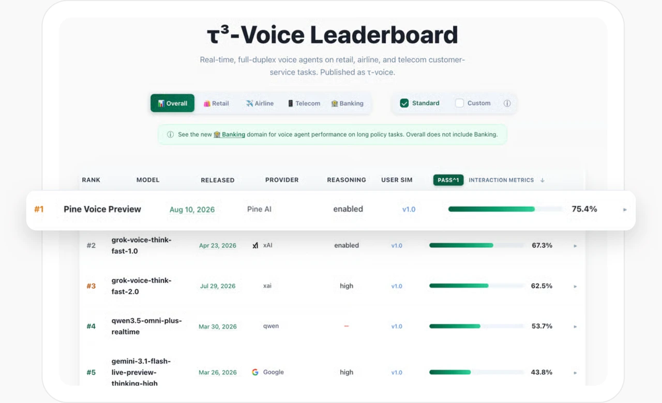
Task: Click the #1 rank badge
Action: (x=39, y=209)
